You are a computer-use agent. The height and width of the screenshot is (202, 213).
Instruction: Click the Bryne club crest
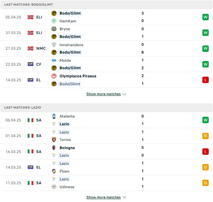[54, 29]
